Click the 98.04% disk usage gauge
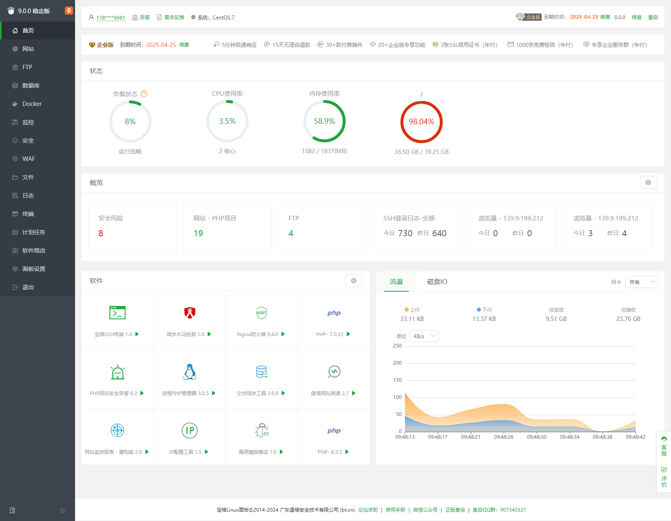 tap(421, 122)
